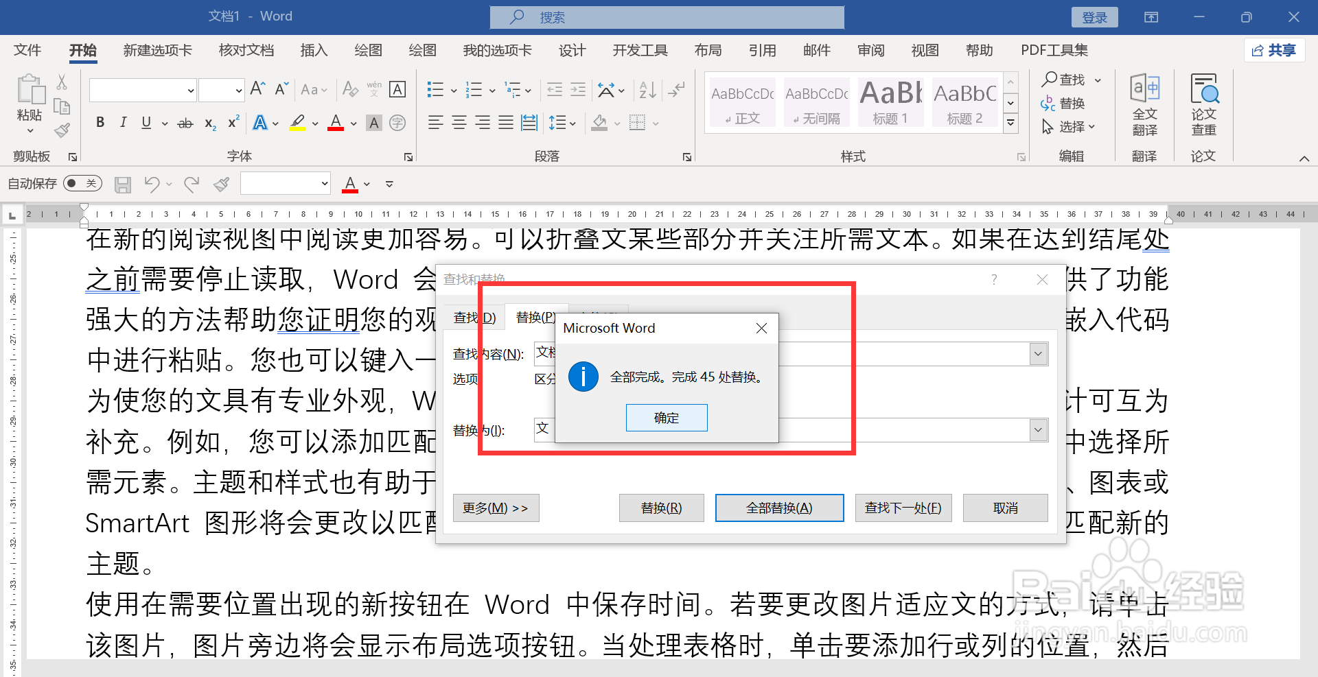Screen dimensions: 1318x677
Task: Click the Share button
Action: click(x=1274, y=50)
